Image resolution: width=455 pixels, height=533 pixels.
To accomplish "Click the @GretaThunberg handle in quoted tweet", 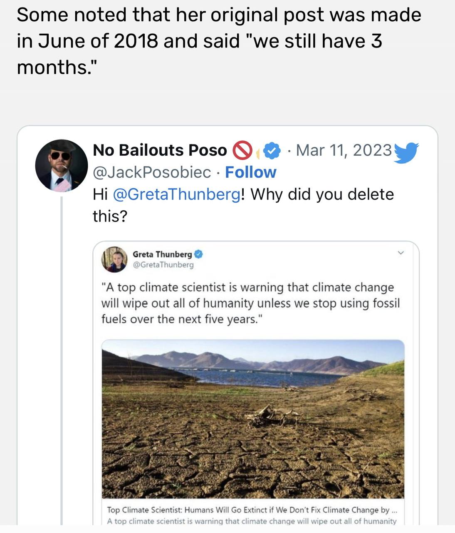I will pyautogui.click(x=163, y=265).
